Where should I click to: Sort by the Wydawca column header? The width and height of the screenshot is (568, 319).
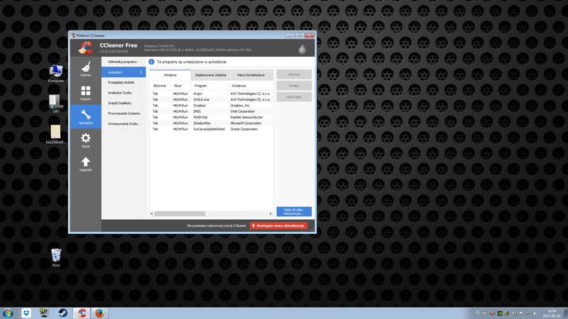(251, 86)
